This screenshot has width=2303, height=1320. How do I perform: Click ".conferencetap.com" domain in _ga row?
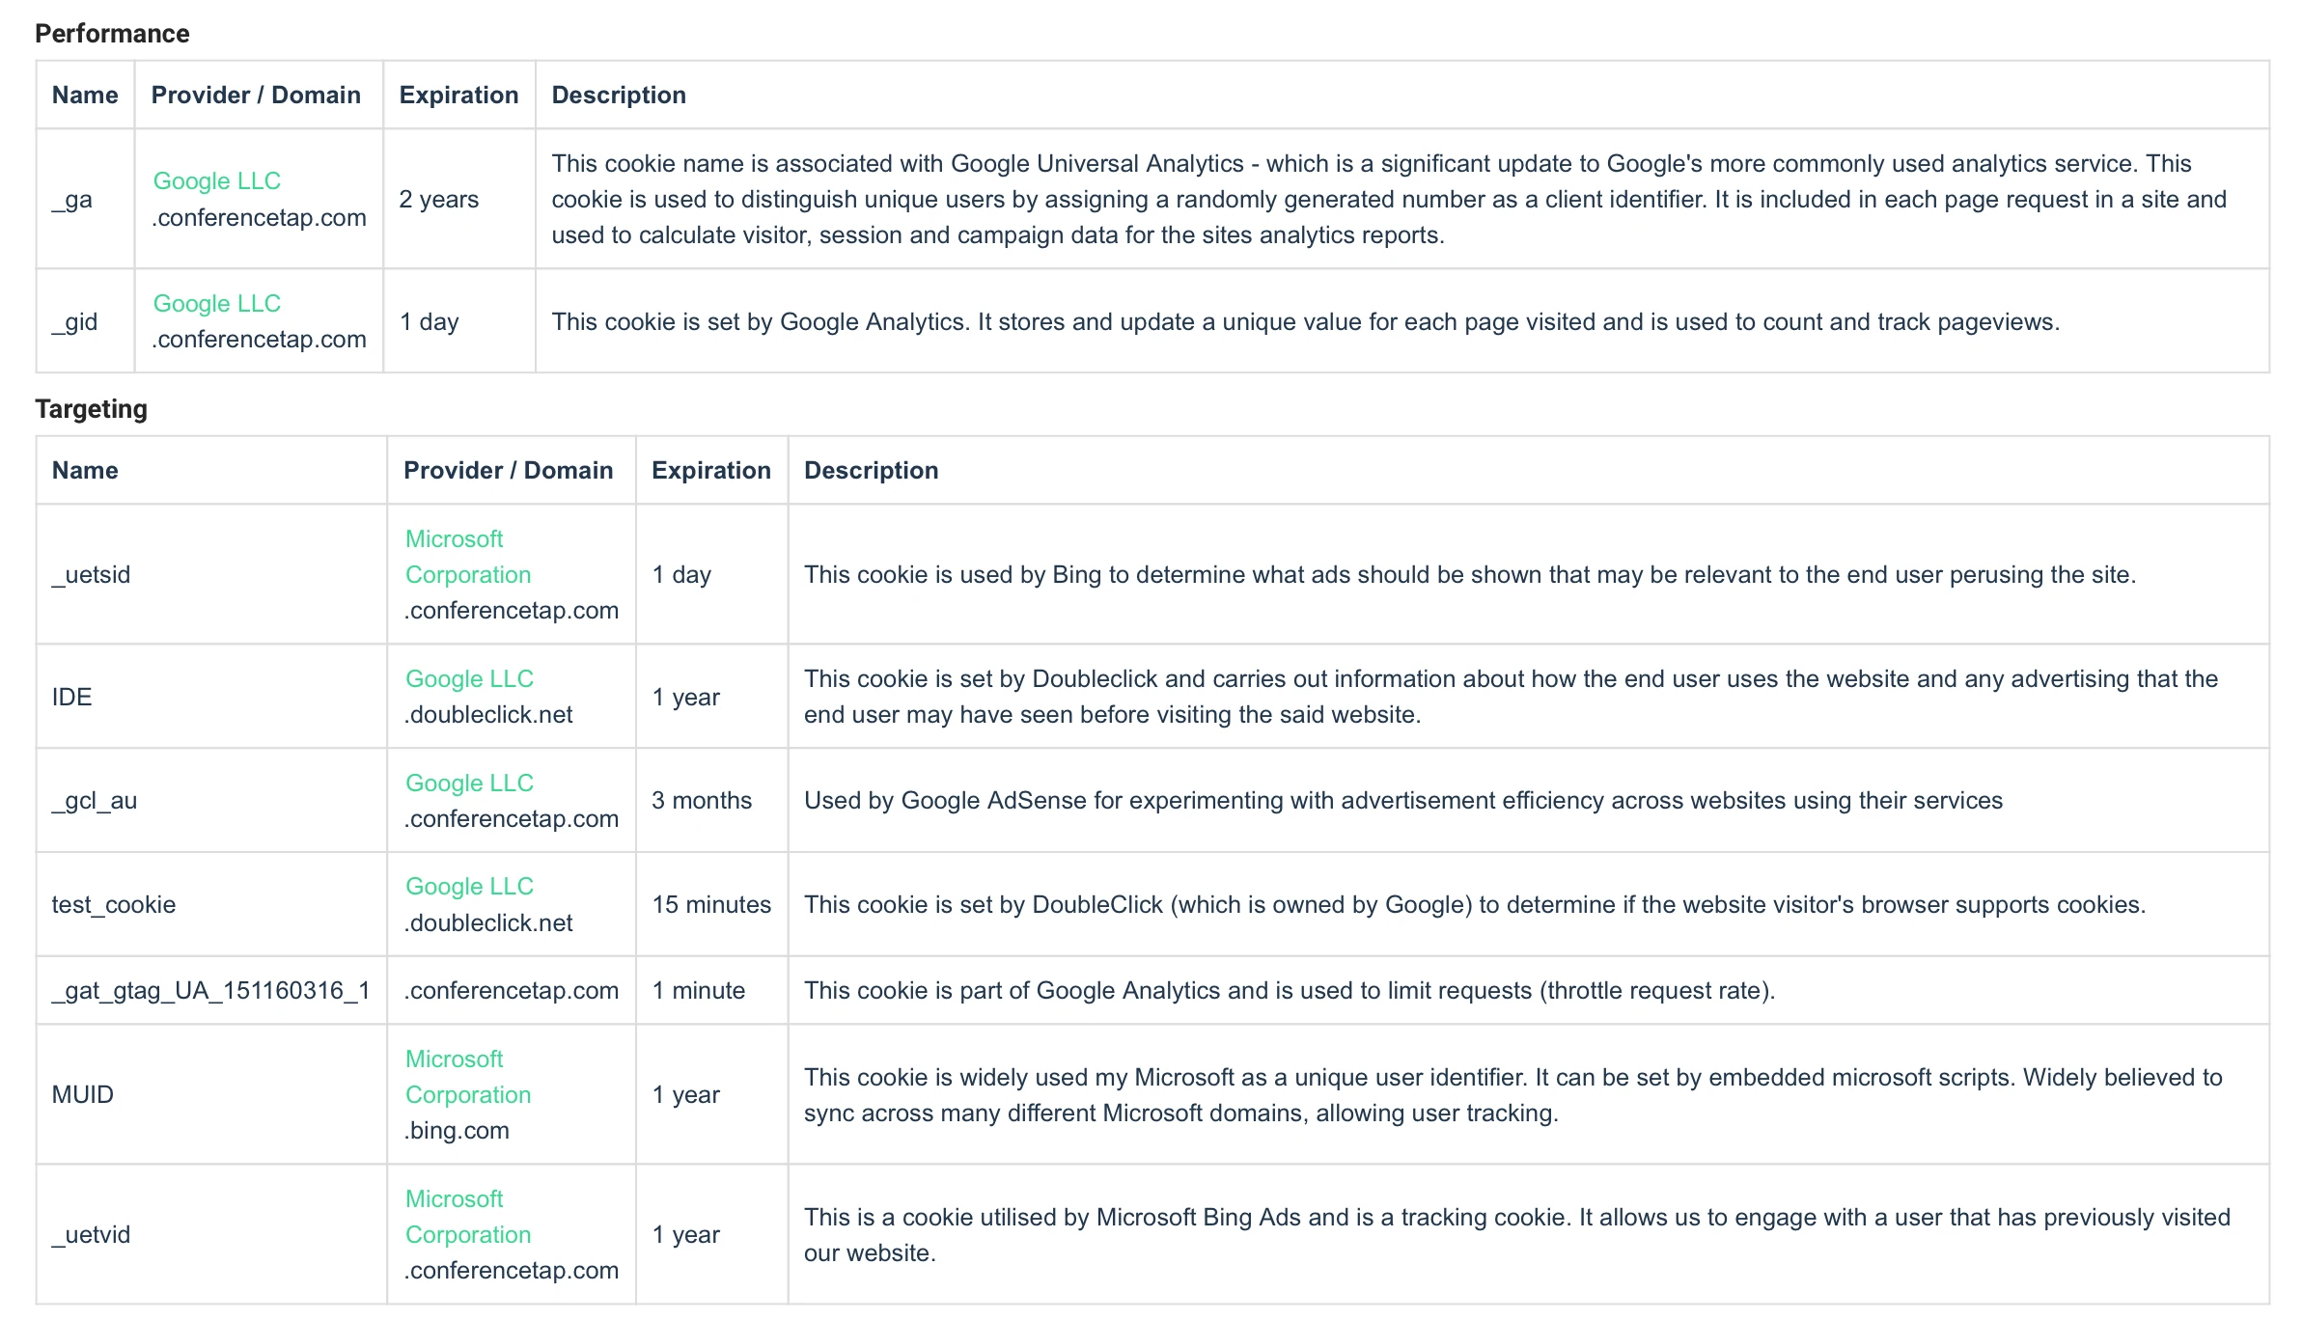(x=259, y=218)
